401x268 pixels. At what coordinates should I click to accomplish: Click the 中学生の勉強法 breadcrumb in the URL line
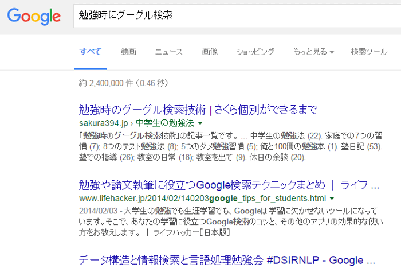pos(166,123)
